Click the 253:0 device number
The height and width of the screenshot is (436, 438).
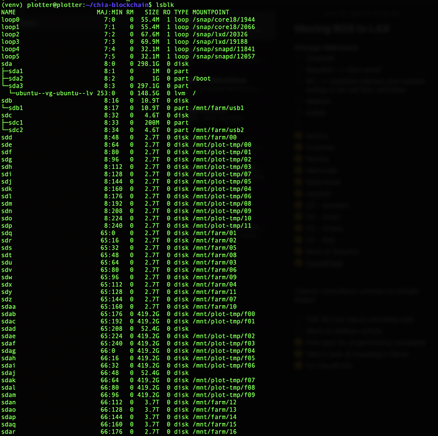pyautogui.click(x=106, y=93)
